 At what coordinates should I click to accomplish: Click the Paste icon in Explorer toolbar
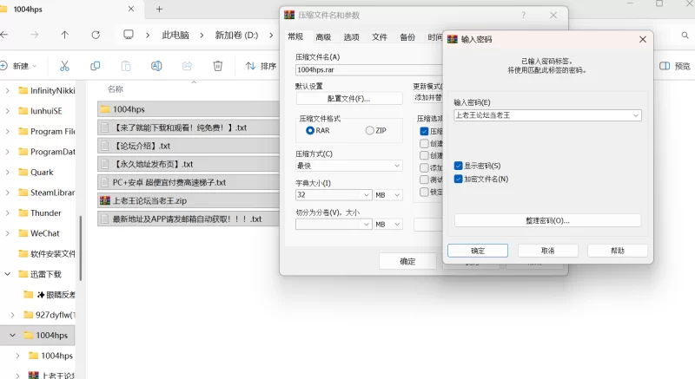point(126,66)
